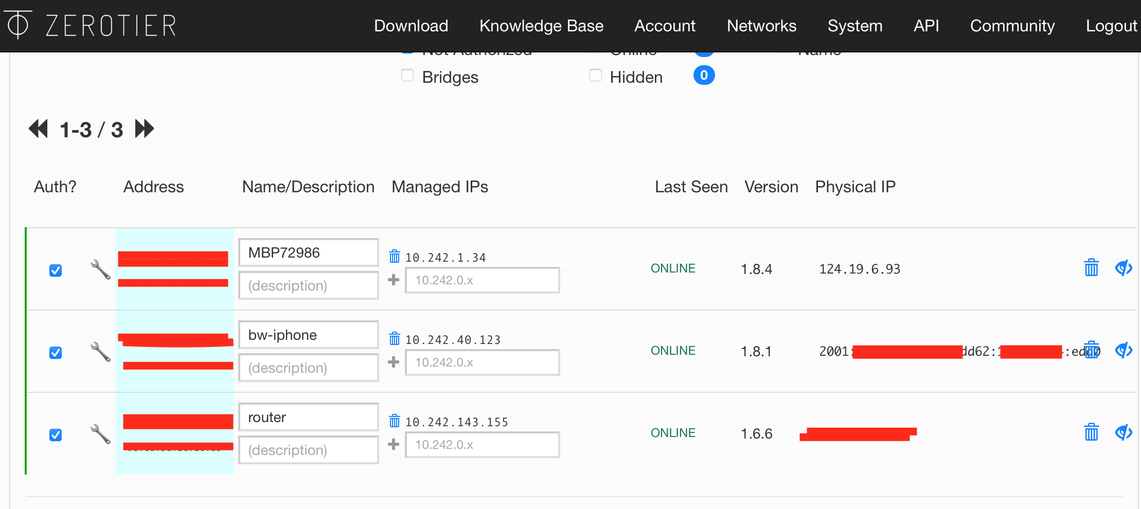Open wrench settings for router member
1141x509 pixels.
pyautogui.click(x=100, y=434)
